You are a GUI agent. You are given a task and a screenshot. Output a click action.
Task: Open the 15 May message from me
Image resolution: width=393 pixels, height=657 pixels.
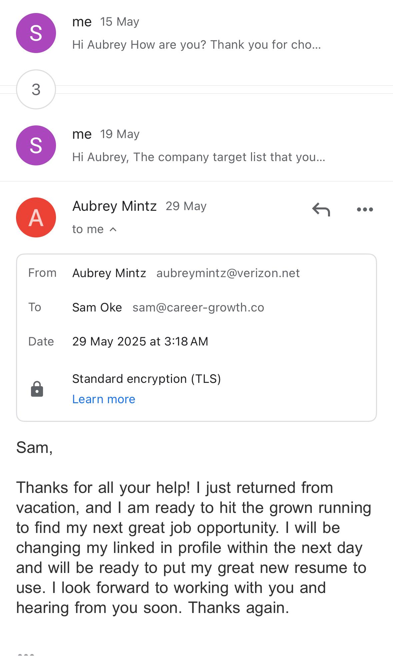pyautogui.click(x=196, y=44)
